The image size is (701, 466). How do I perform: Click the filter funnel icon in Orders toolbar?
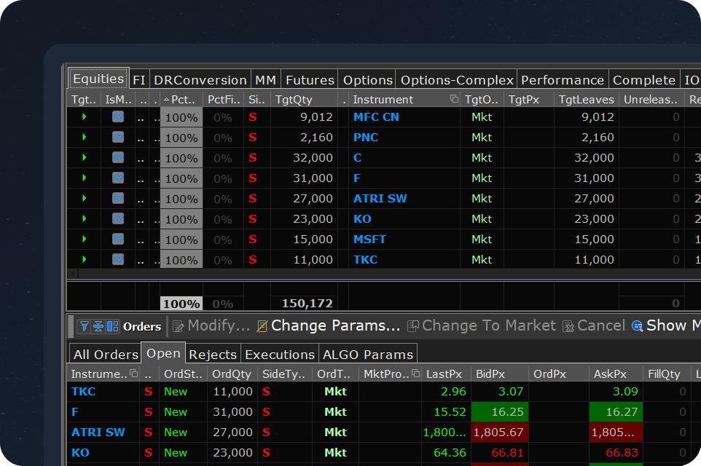tap(84, 327)
